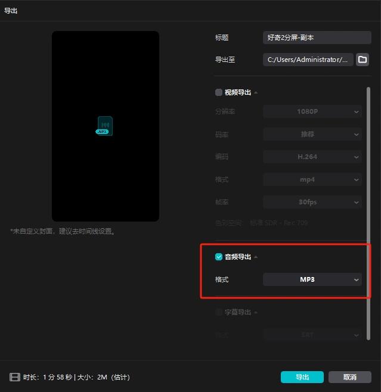
Task: Open folder browser for export location
Action: pos(363,60)
